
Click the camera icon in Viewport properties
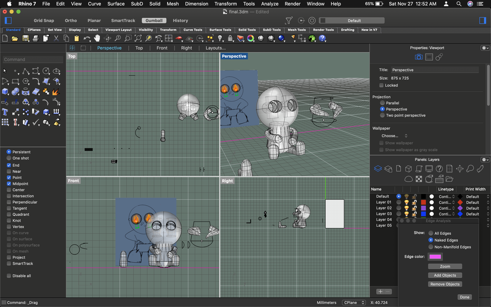pos(418,57)
